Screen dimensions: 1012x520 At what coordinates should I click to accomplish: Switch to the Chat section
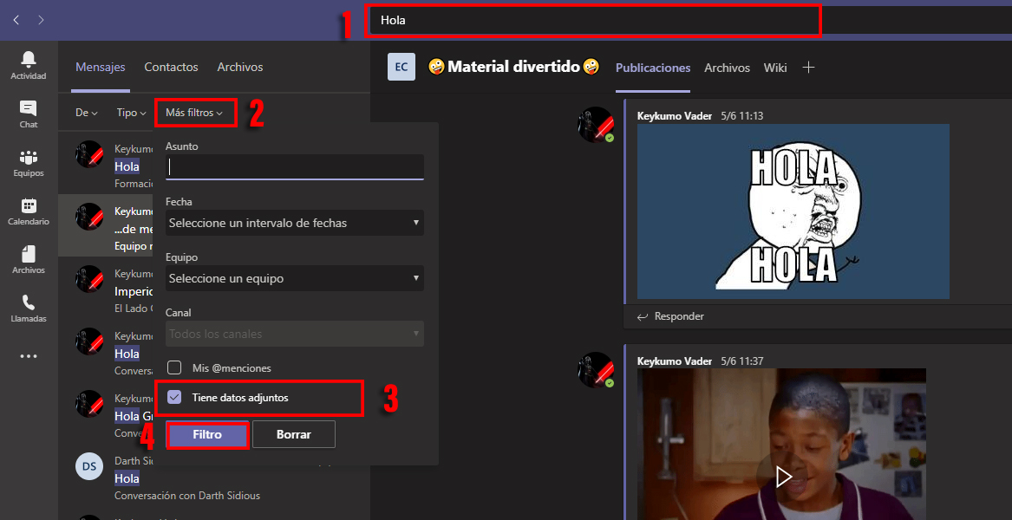pos(28,114)
